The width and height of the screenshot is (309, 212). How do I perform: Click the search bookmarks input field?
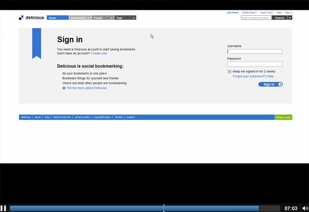coord(256,18)
